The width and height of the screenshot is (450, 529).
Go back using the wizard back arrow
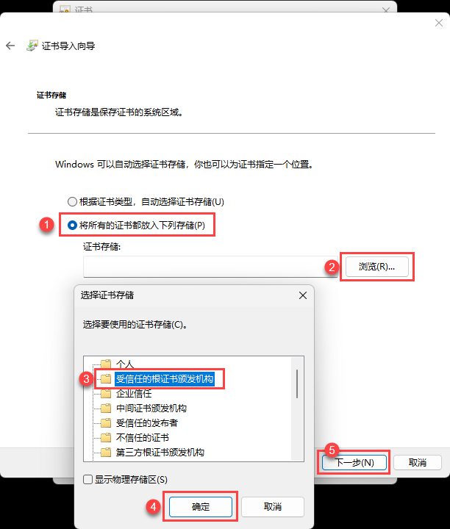pyautogui.click(x=10, y=46)
